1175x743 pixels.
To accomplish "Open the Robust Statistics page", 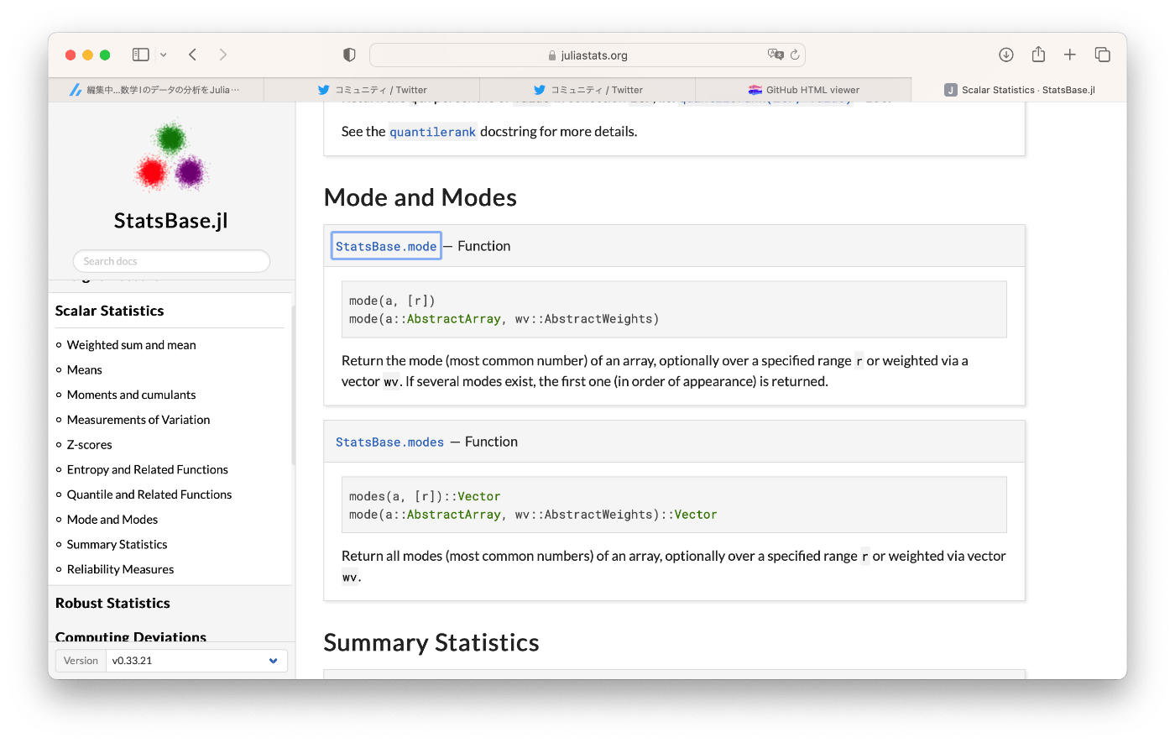I will pyautogui.click(x=112, y=603).
